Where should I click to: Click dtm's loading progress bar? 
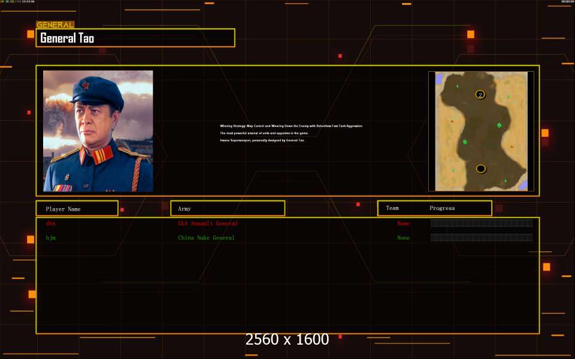(482, 223)
